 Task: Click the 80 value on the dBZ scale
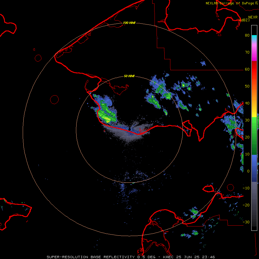point(247,35)
